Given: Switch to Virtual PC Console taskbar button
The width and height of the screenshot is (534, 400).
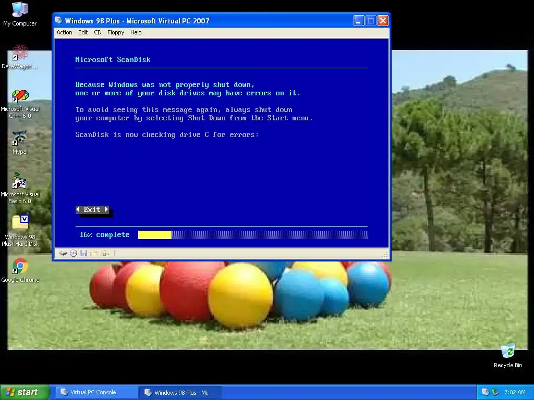Looking at the screenshot, I should coord(96,392).
